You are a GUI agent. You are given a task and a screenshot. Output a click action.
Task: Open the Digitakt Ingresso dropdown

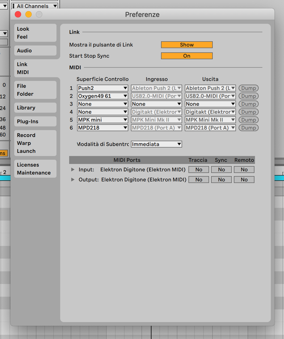pyautogui.click(x=157, y=112)
